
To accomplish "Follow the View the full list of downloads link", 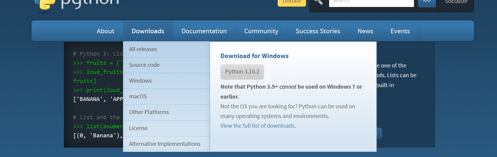I will [x=258, y=126].
